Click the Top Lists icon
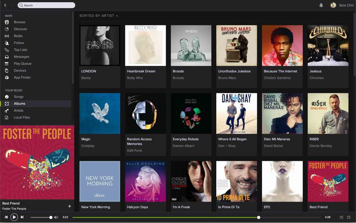This screenshot has height=223, width=356. click(7, 50)
